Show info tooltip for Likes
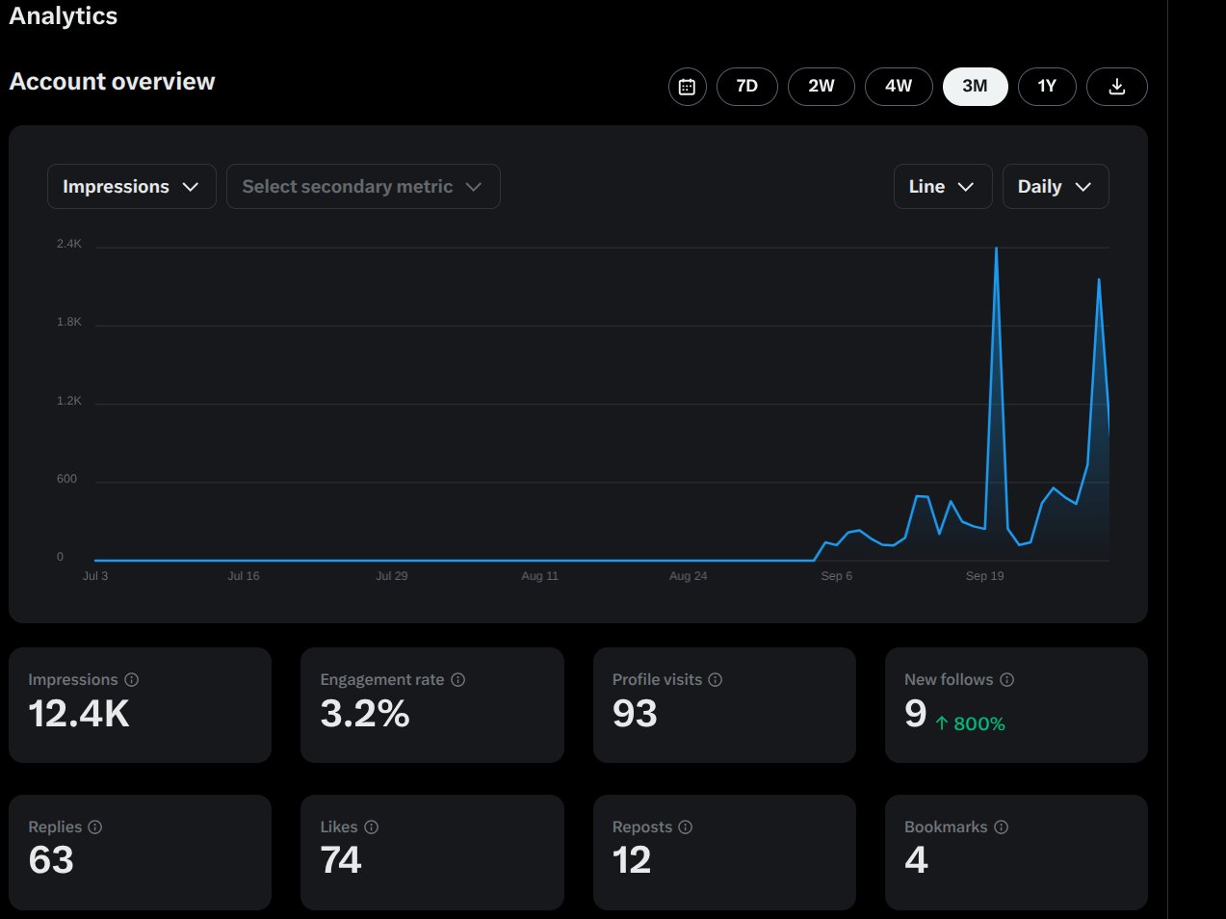Viewport: 1226px width, 919px height. (x=372, y=827)
